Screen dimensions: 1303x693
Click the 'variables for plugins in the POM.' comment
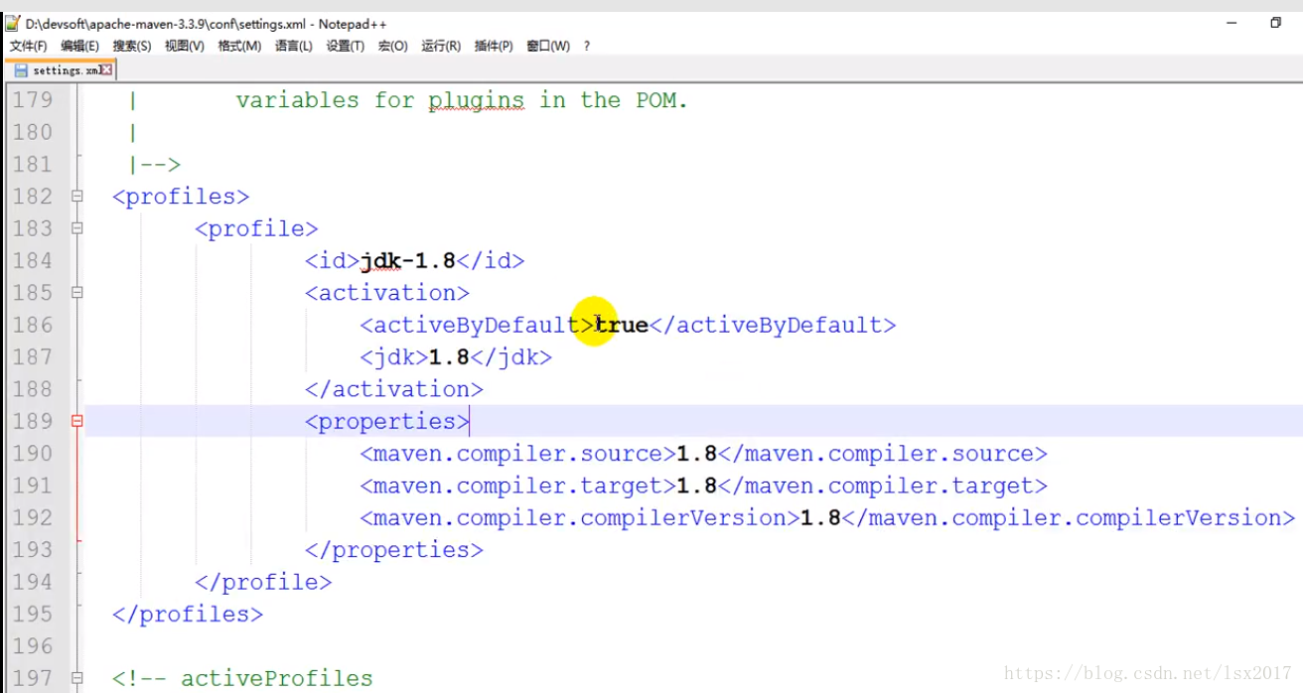coord(462,100)
